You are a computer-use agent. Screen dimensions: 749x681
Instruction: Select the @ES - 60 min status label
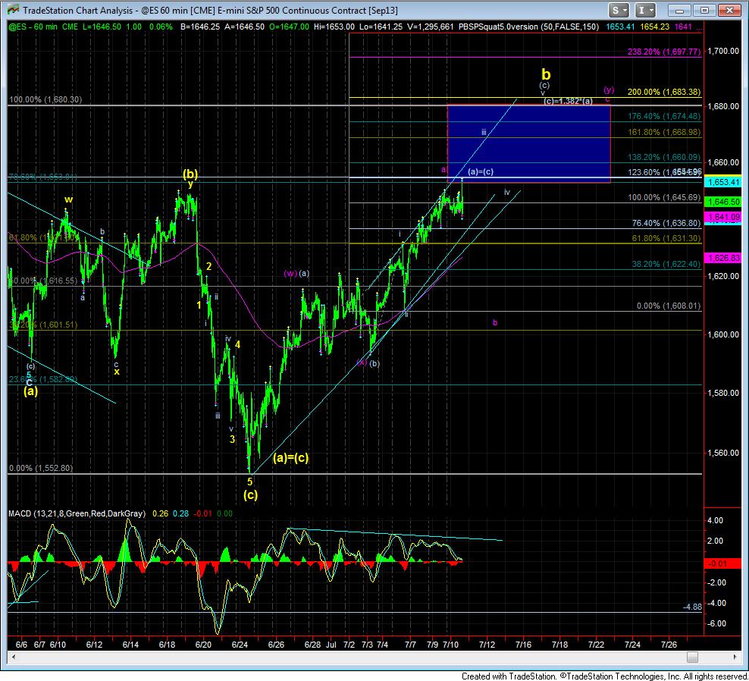click(x=34, y=27)
